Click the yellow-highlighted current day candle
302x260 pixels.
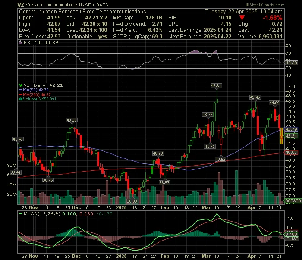point(281,136)
